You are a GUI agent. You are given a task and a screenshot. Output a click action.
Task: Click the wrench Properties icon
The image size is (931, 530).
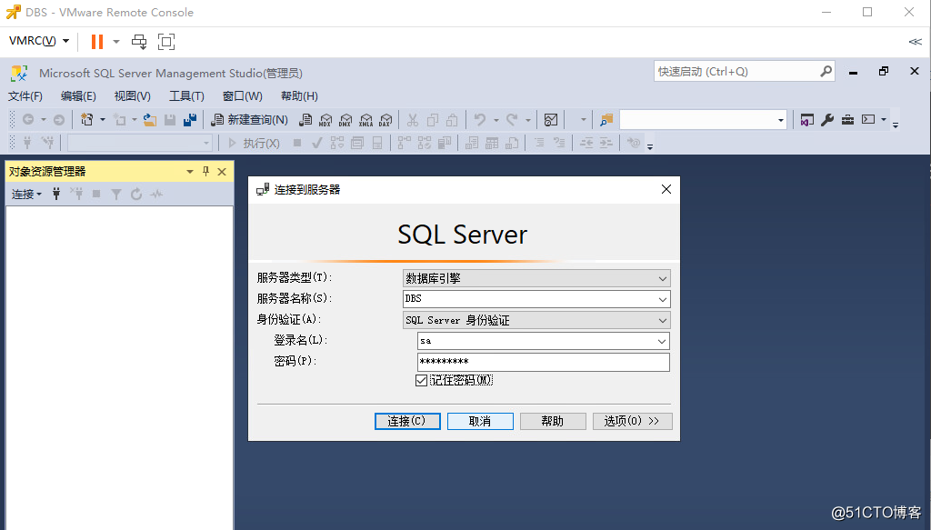(827, 120)
